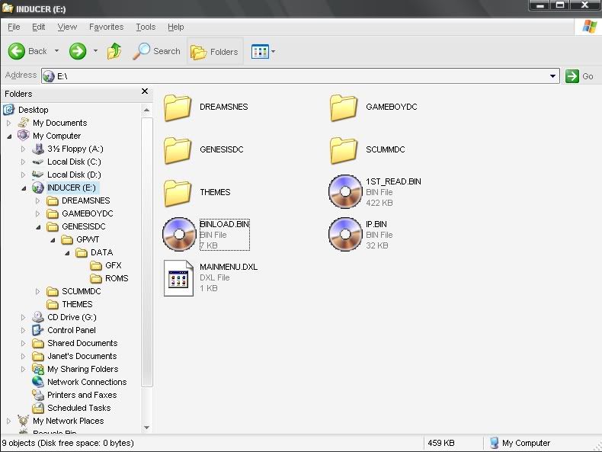The height and width of the screenshot is (452, 602).
Task: Toggle the Folders pane button
Action: [x=215, y=52]
